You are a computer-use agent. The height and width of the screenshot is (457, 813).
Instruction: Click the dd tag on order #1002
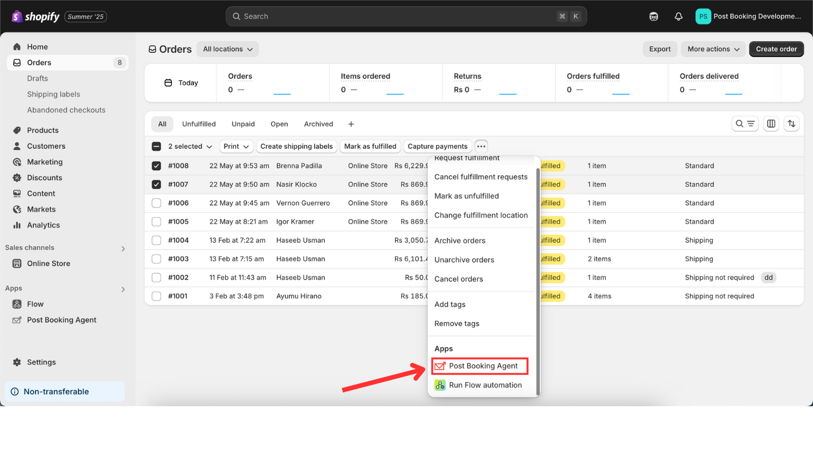tap(769, 277)
